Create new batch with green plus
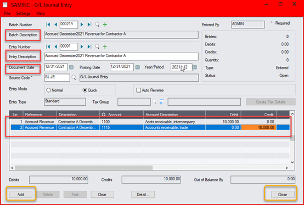 point(105,24)
